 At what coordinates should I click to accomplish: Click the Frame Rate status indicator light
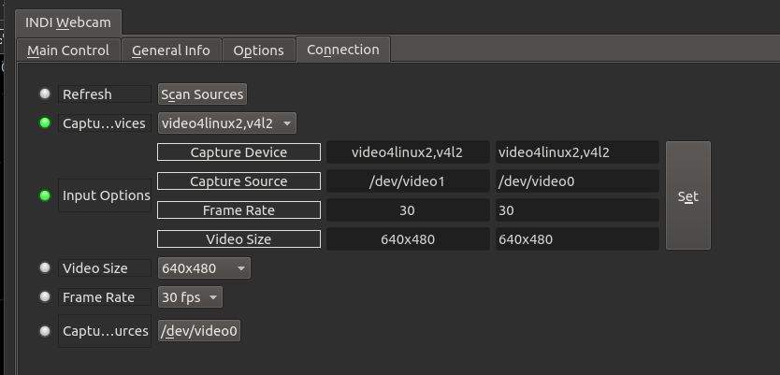[x=45, y=297]
